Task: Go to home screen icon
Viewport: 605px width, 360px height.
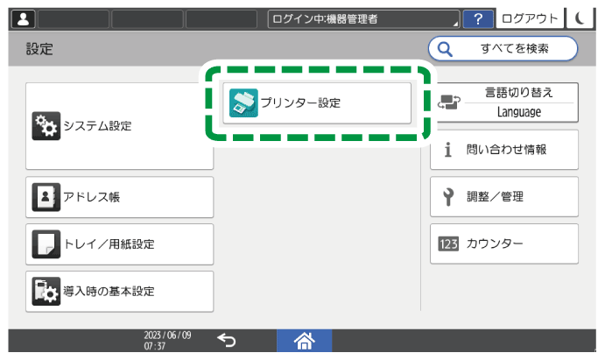Action: 304,341
